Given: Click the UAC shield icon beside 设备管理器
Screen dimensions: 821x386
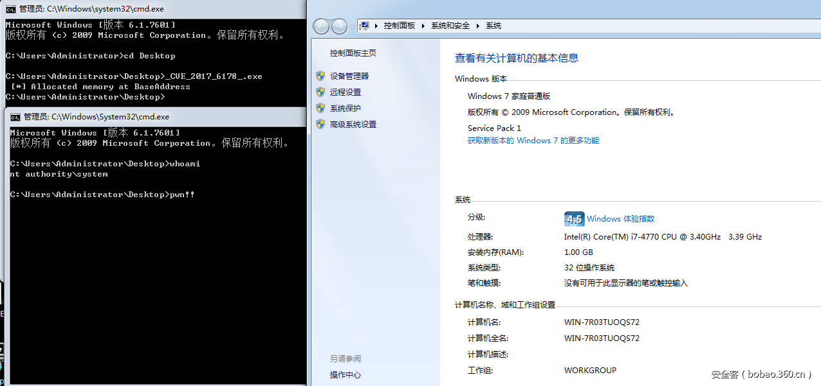Looking at the screenshot, I should [320, 75].
